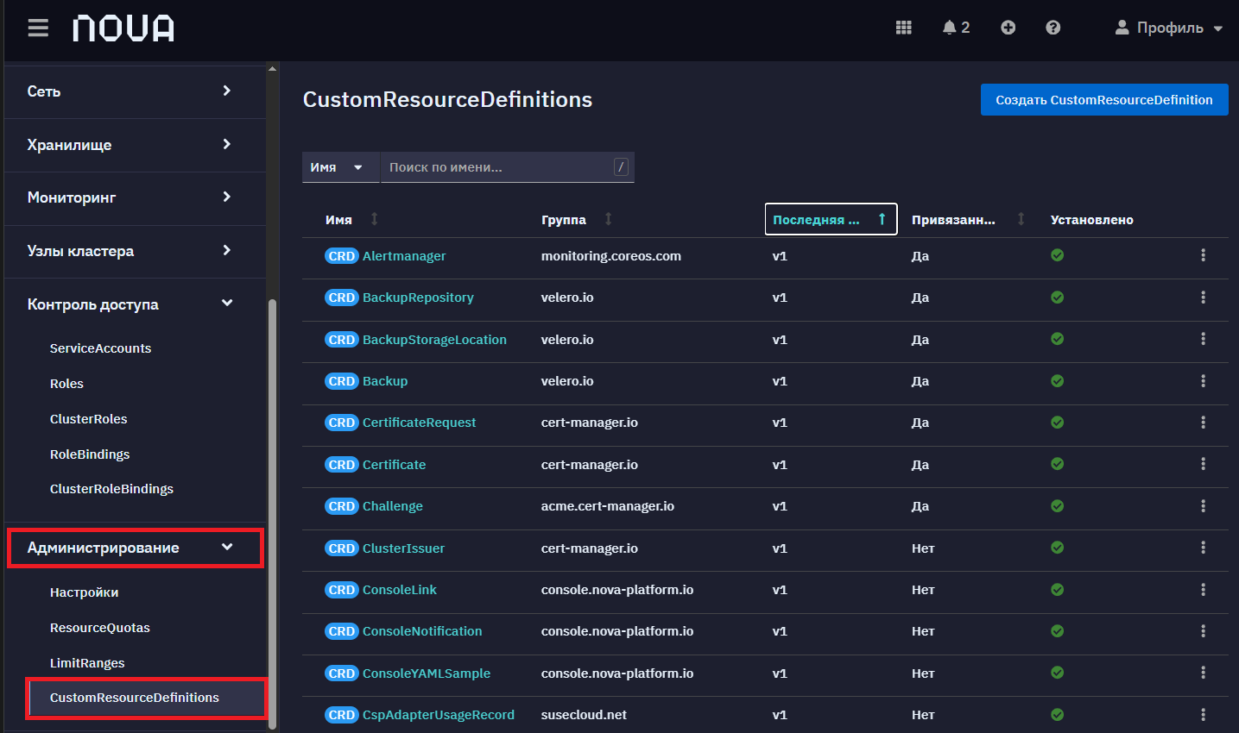Sort table by Привязанн... column
This screenshot has width=1239, height=733.
pos(968,220)
